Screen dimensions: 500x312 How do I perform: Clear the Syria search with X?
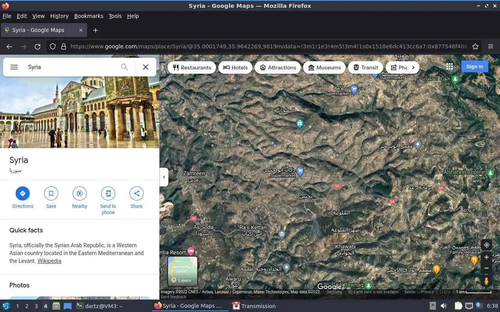coord(146,67)
